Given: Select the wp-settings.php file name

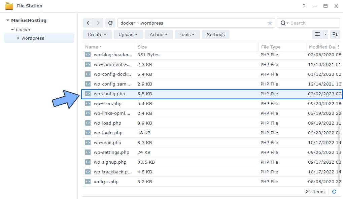Looking at the screenshot, I should pyautogui.click(x=111, y=152).
